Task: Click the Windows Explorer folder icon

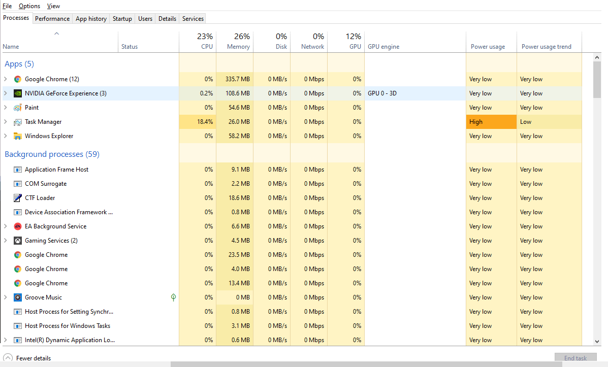Action: (x=17, y=136)
